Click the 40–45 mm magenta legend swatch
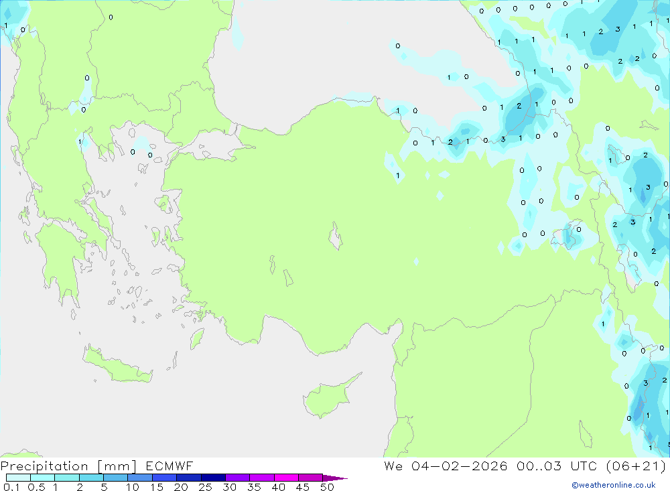This screenshot has width=670, height=491. (286, 478)
